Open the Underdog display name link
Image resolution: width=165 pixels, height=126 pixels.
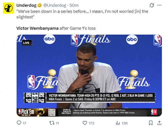click(x=26, y=5)
